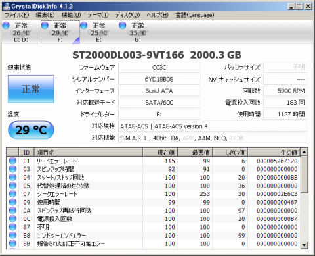Screen dimensions: 315x256
Task: Select the スピンアップ時間 row
Action: 154,169
